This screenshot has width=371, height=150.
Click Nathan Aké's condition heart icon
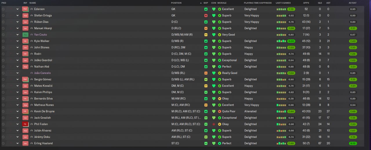point(214,66)
